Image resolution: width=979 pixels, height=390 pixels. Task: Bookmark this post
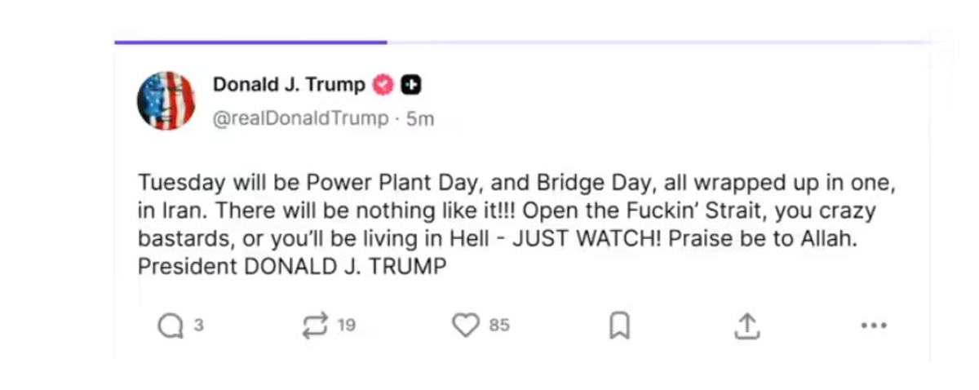coord(620,326)
